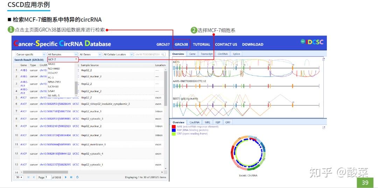Open the TUTORIAL page
This screenshot has height=188, width=378.
pyautogui.click(x=202, y=44)
